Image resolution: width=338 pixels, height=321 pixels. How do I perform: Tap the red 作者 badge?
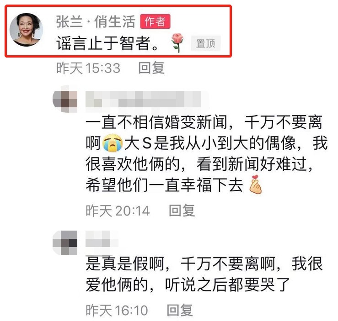pos(155,21)
